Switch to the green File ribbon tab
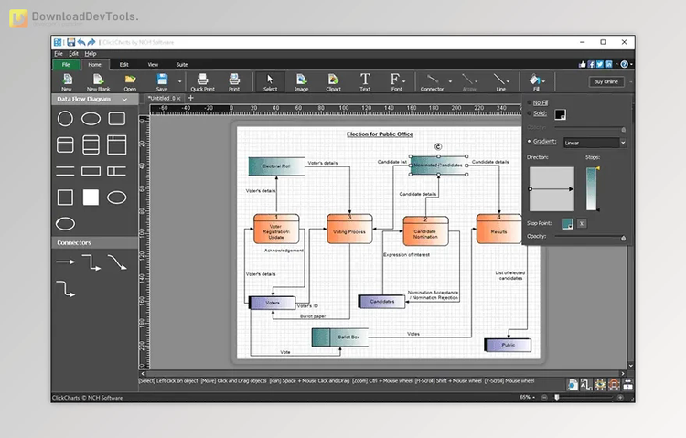Viewport: 686px width, 438px height. pyautogui.click(x=66, y=65)
